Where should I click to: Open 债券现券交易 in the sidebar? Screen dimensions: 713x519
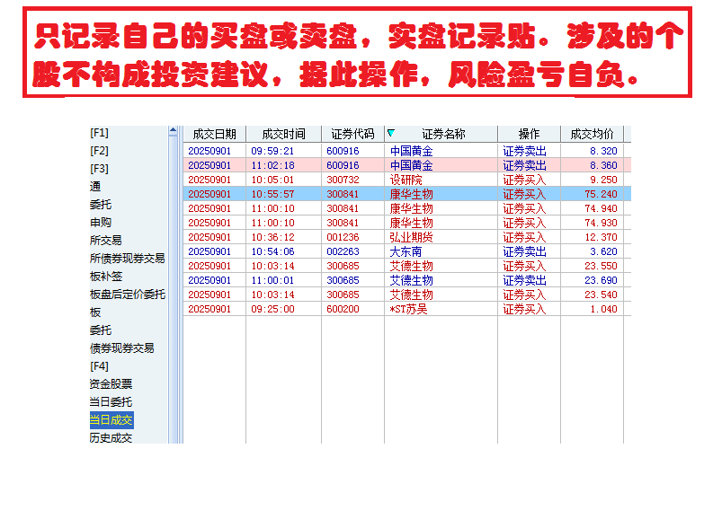coord(122,348)
